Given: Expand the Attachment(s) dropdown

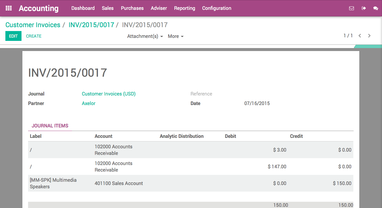Looking at the screenshot, I should 145,36.
